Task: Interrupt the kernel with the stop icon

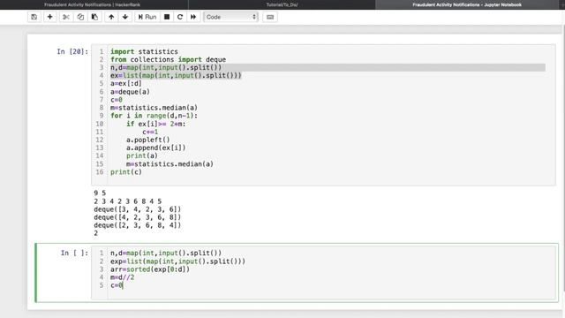Action: click(x=167, y=17)
